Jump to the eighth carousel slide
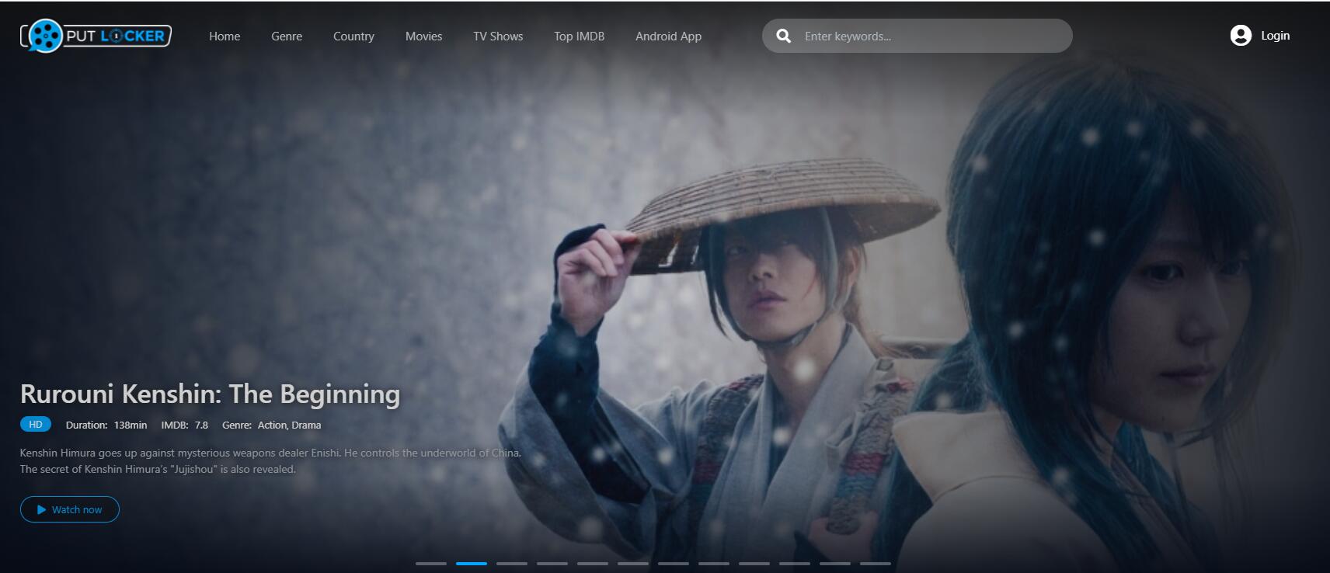This screenshot has width=1330, height=573. click(714, 563)
